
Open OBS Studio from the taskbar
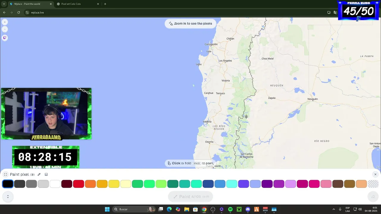pos(213,209)
